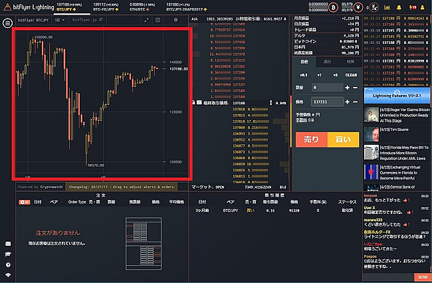Increase price with the plus button
The height and width of the screenshot is (283, 432).
(x=347, y=102)
